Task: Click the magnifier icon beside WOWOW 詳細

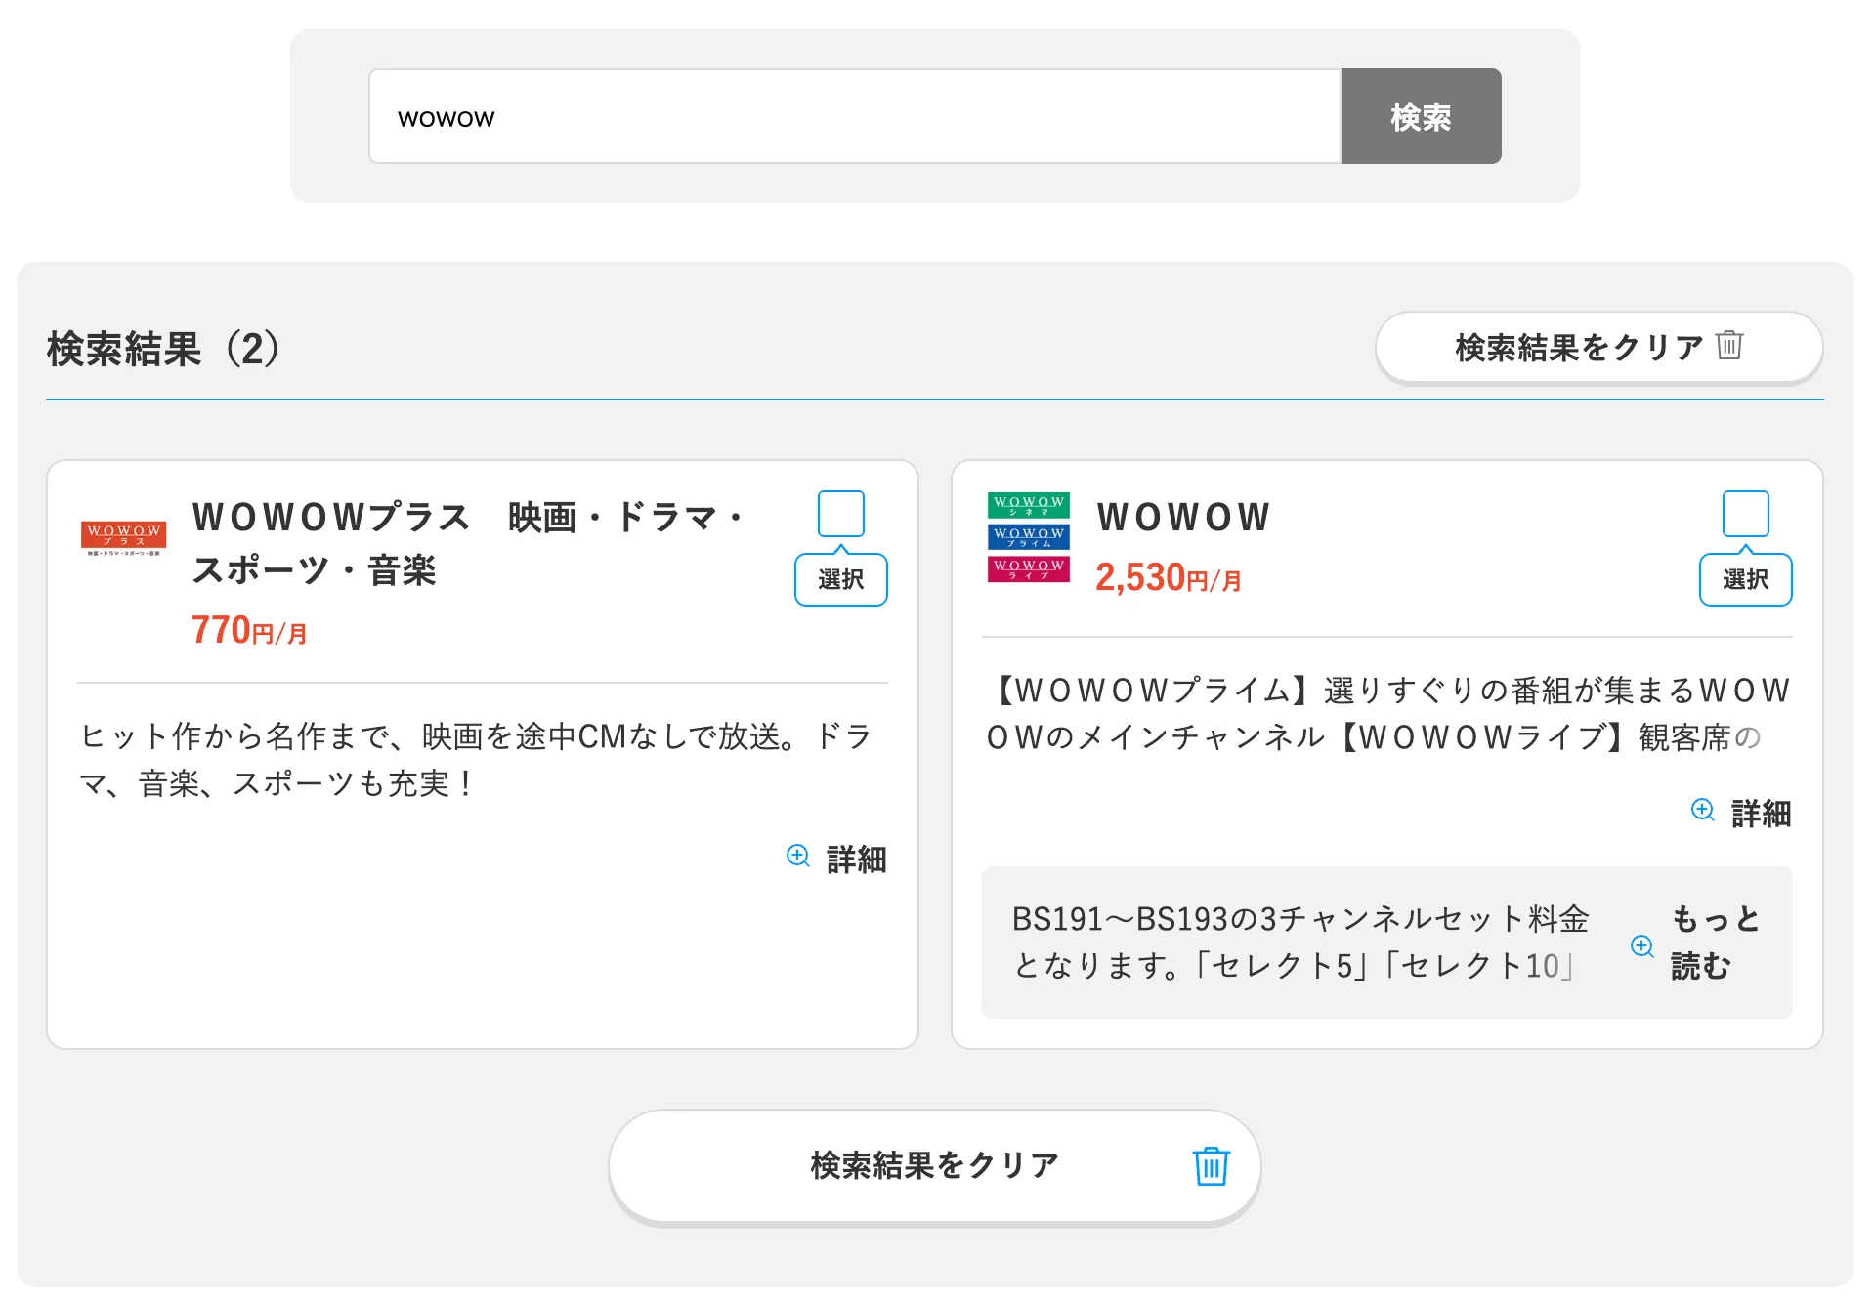Action: click(x=1703, y=811)
